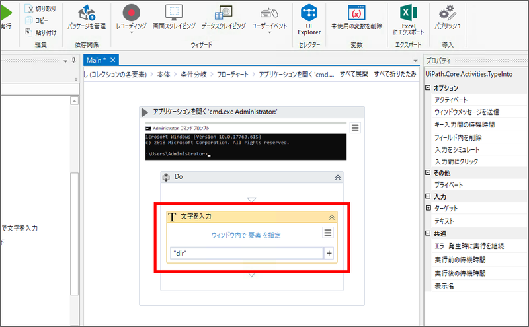Close the Main tab with X
Screen dimensions: 529x327
click(113, 60)
